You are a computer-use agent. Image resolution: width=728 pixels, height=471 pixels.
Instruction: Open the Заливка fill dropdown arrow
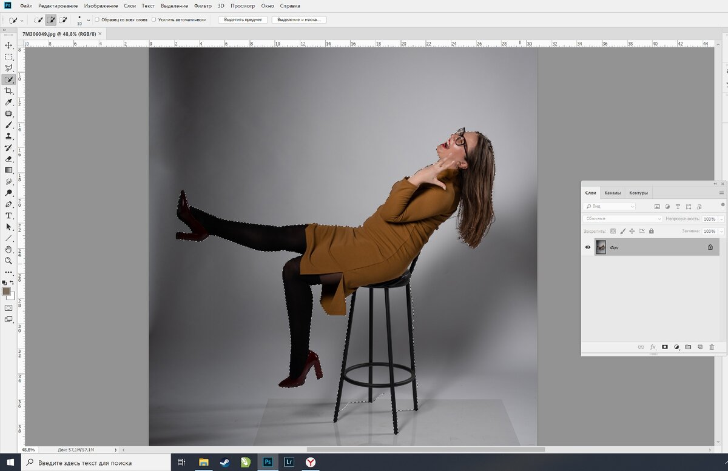pos(721,231)
